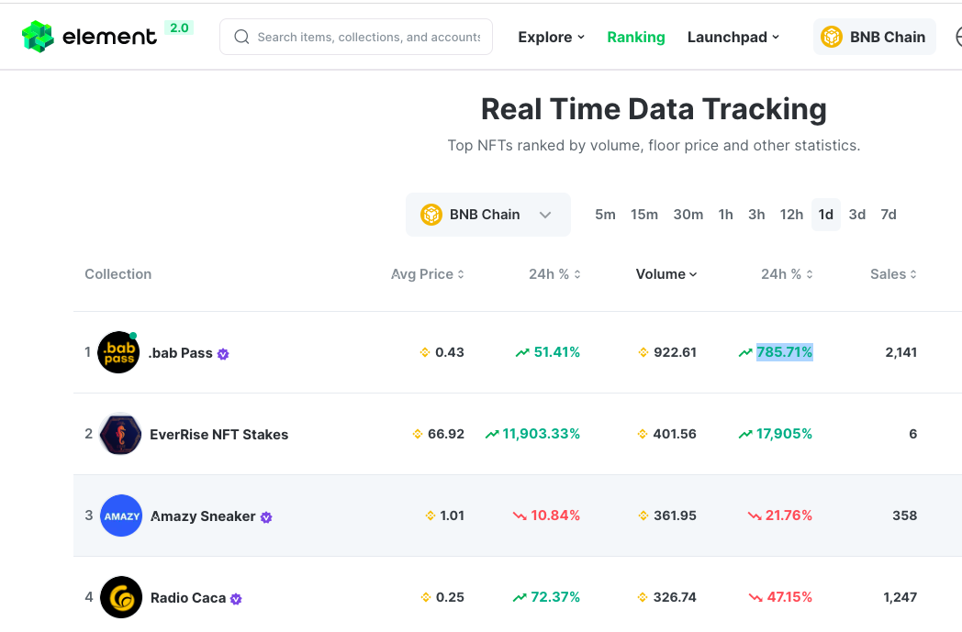Open the EverRise NFT Stakes avatar
The image size is (962, 632).
click(120, 434)
